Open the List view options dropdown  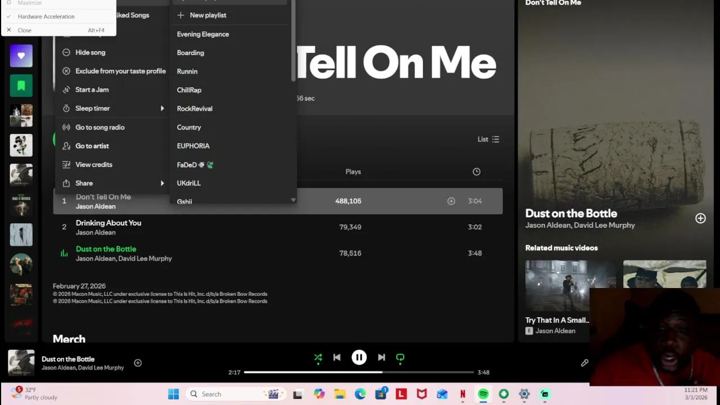[x=488, y=139]
